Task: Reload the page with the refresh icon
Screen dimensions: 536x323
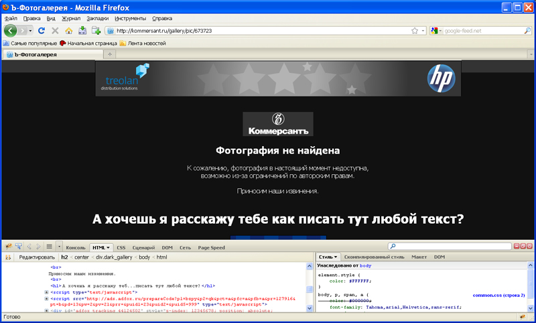Action: coord(42,31)
